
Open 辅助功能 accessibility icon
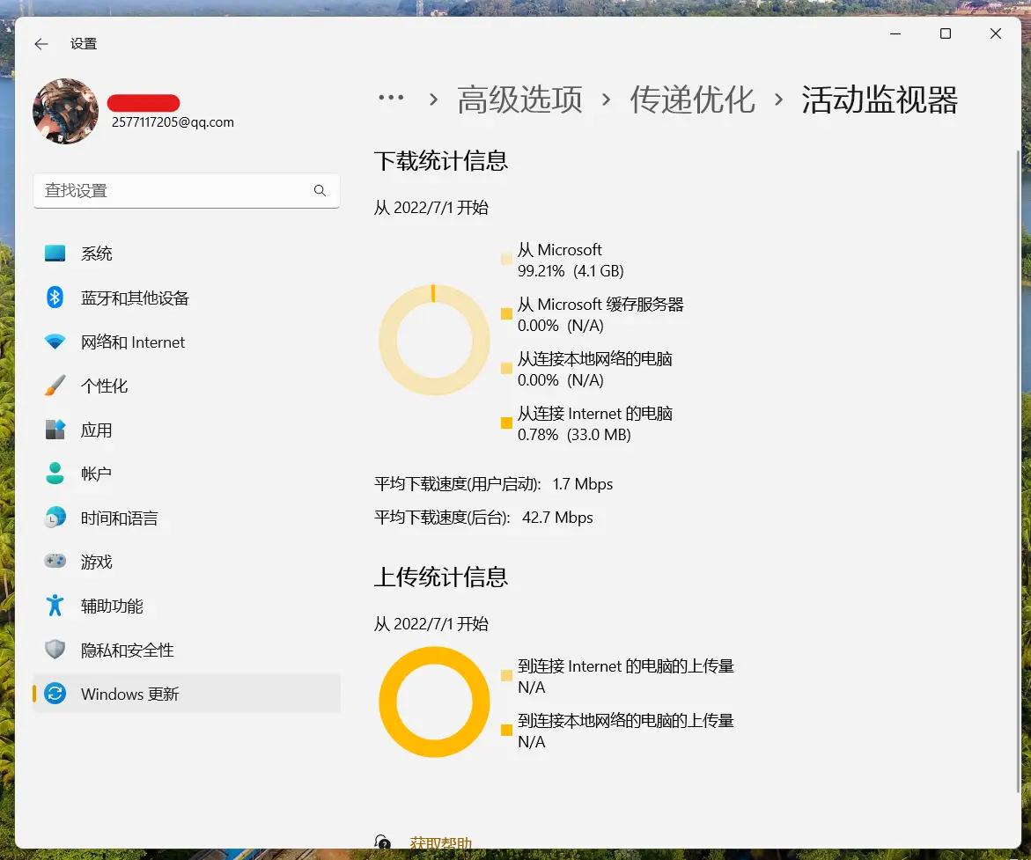pyautogui.click(x=55, y=606)
